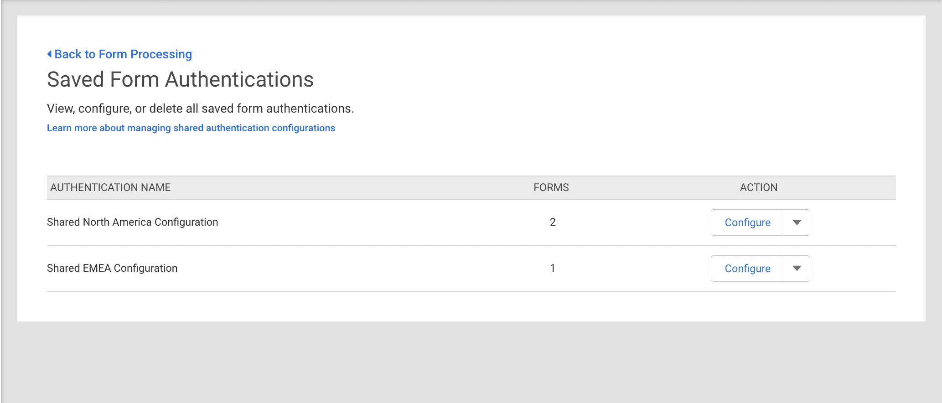Expand action dropdown for EMEA row
This screenshot has width=942, height=403.
pos(797,269)
